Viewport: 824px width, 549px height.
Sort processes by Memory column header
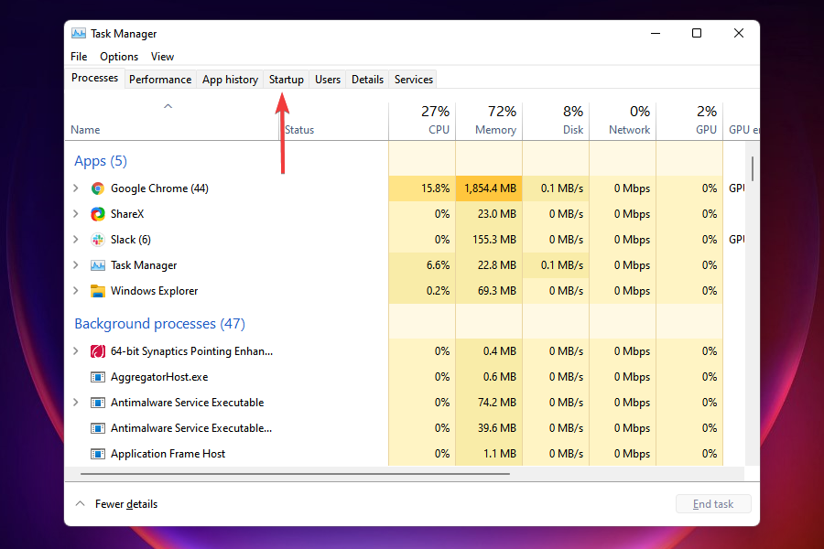[x=489, y=120]
